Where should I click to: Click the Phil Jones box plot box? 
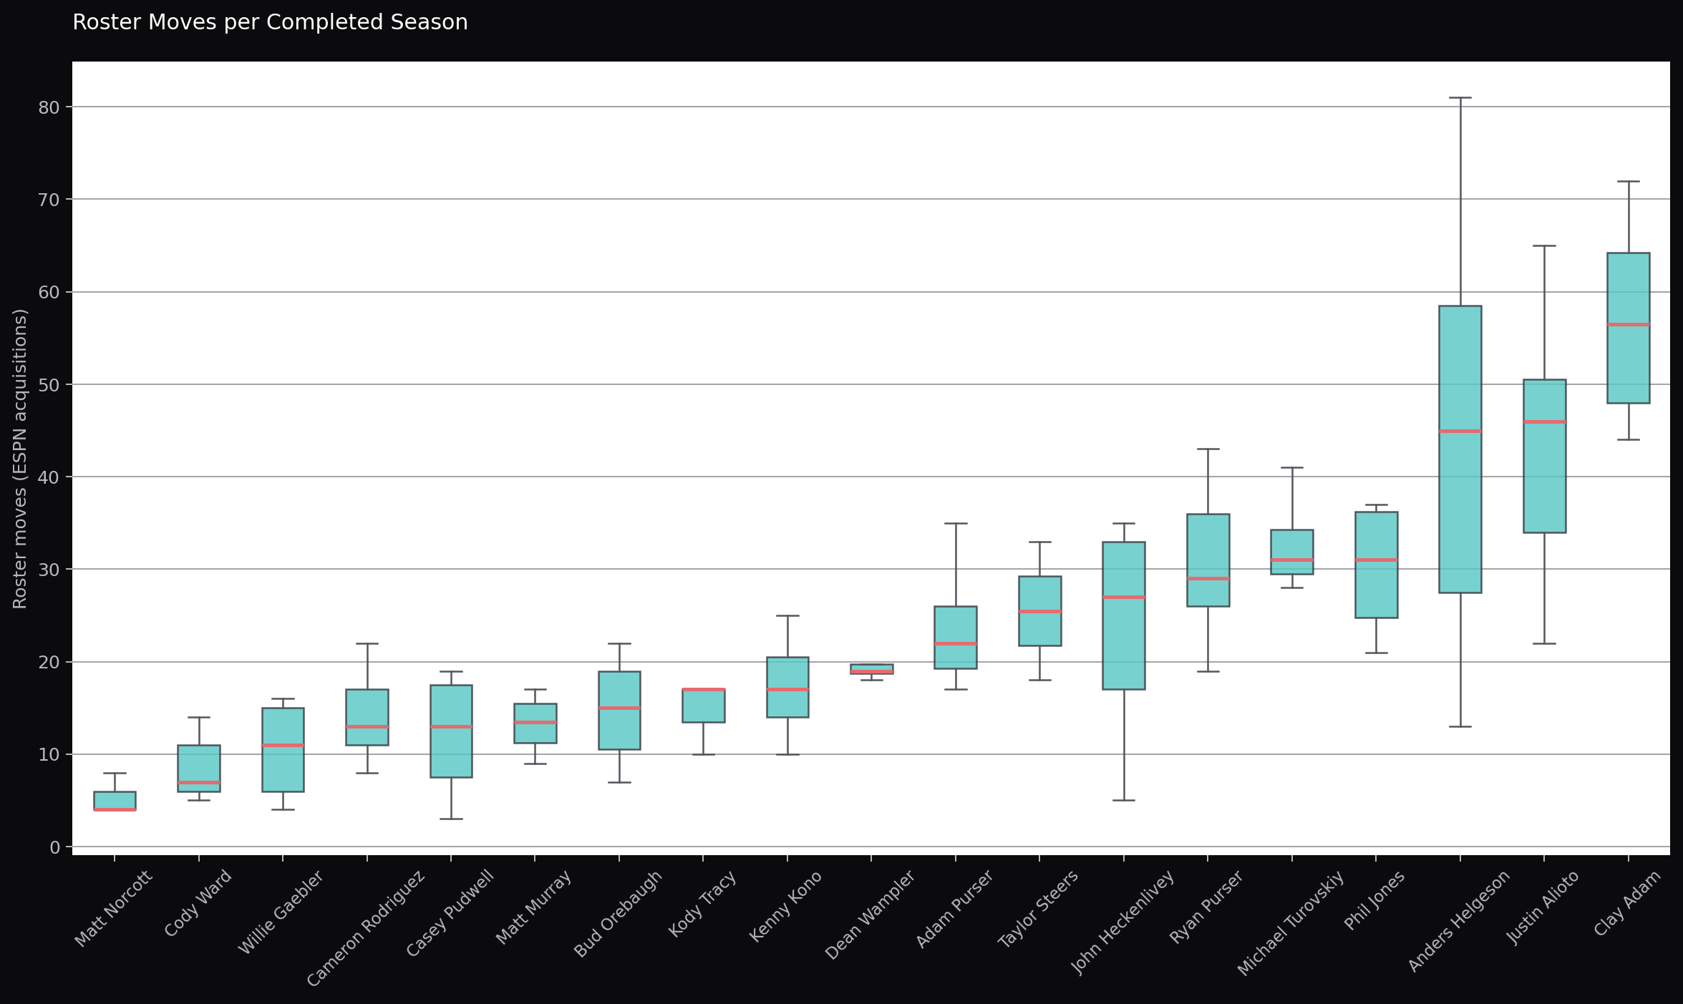point(1377,565)
